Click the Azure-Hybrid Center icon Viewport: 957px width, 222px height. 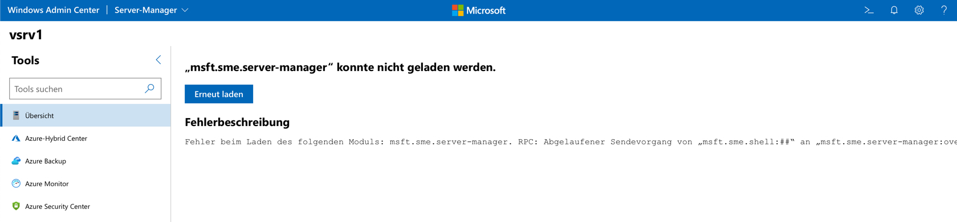[16, 138]
